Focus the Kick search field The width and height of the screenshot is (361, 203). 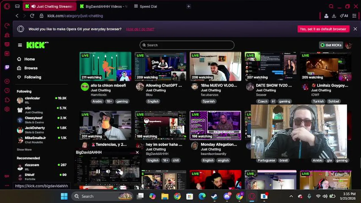[187, 45]
